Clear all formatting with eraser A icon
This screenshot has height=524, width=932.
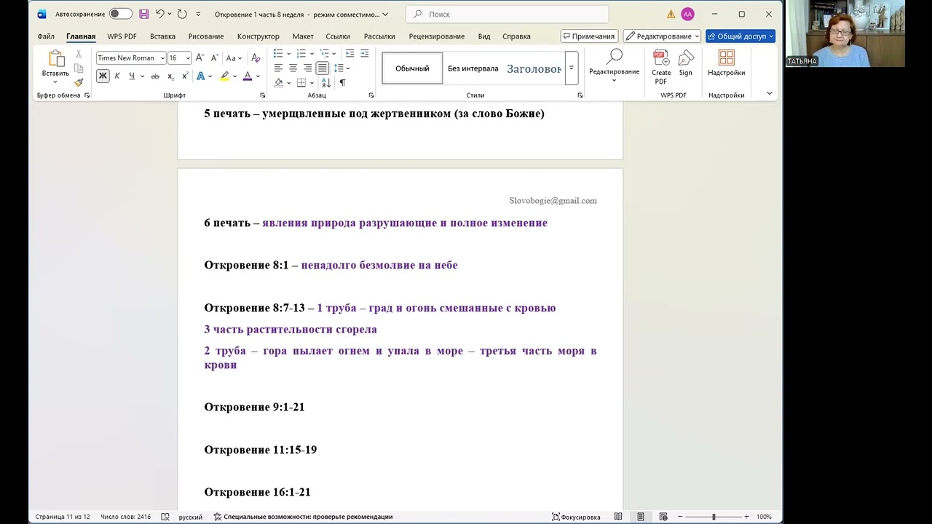coord(256,58)
